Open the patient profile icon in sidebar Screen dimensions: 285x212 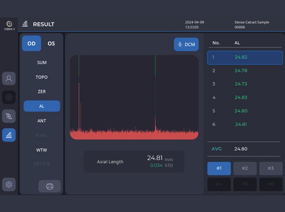pos(8,78)
